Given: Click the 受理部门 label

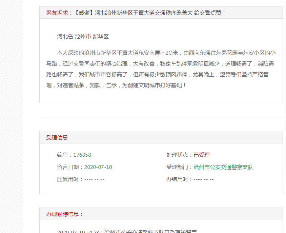Looking at the screenshot, I should click(180, 167).
